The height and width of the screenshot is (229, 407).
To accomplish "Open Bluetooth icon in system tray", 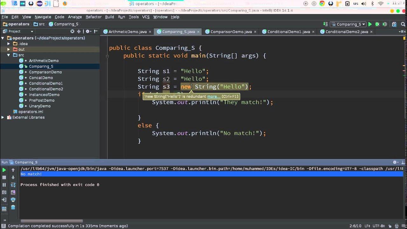I will pyautogui.click(x=373, y=3).
